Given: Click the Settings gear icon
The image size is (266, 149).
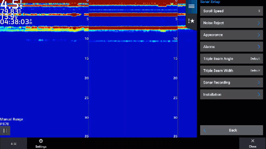Looking at the screenshot, I should pyautogui.click(x=41, y=141).
